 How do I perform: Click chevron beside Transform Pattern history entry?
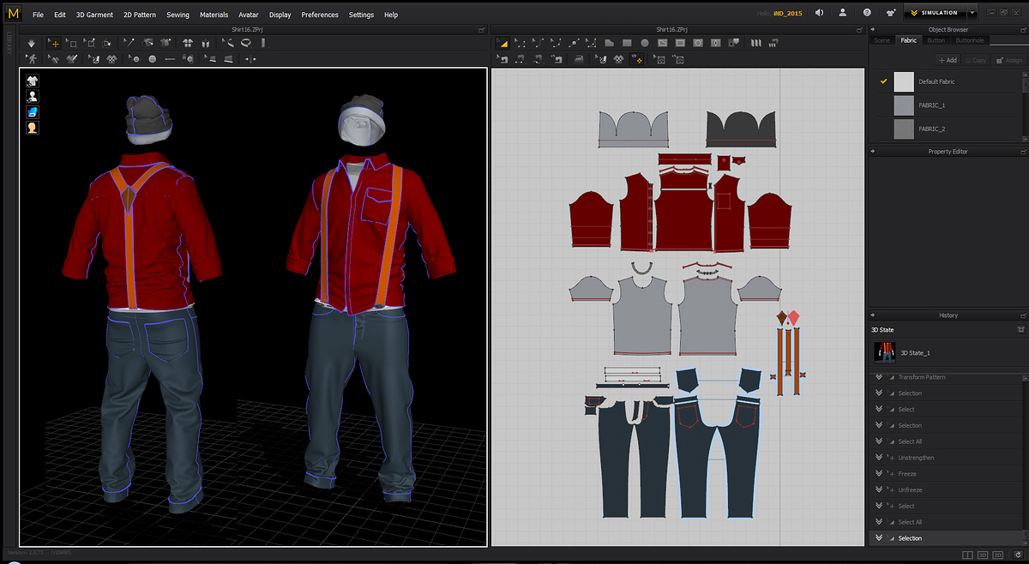879,377
